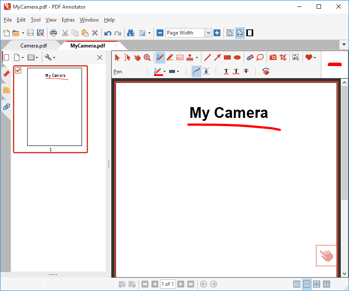The width and height of the screenshot is (349, 291).
Task: Expand the pen width dropdown
Action: 178,71
